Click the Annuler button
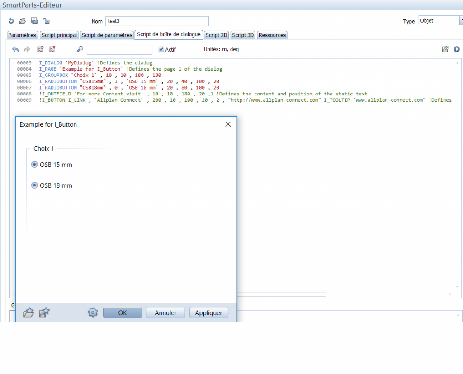Viewport: 463px width, 374px height. click(165, 312)
